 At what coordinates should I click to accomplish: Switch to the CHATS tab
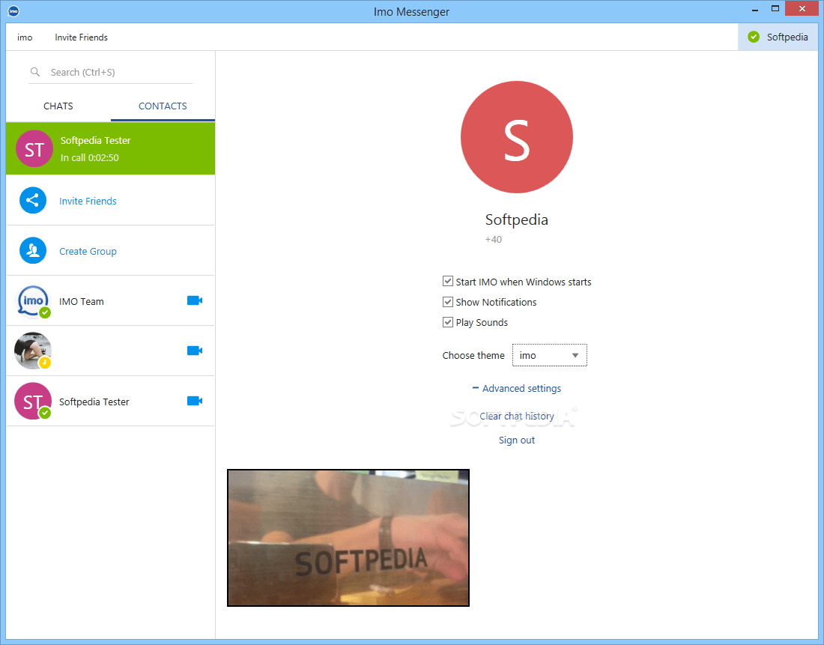click(x=58, y=106)
